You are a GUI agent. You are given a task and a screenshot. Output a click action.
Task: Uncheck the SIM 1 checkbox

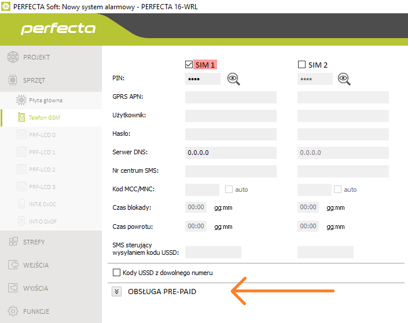click(x=189, y=65)
